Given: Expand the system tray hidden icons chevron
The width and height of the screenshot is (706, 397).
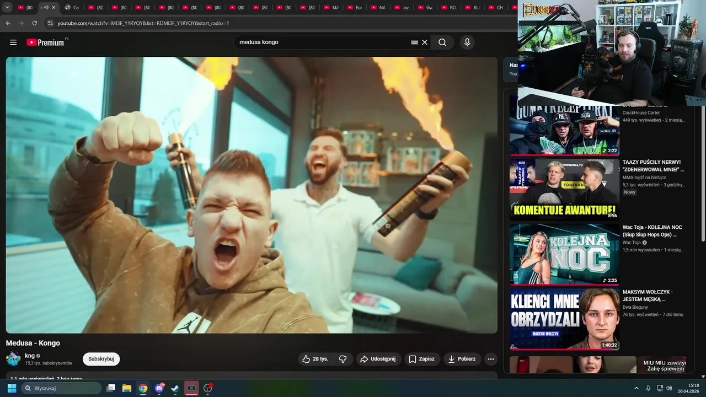Looking at the screenshot, I should (x=636, y=388).
